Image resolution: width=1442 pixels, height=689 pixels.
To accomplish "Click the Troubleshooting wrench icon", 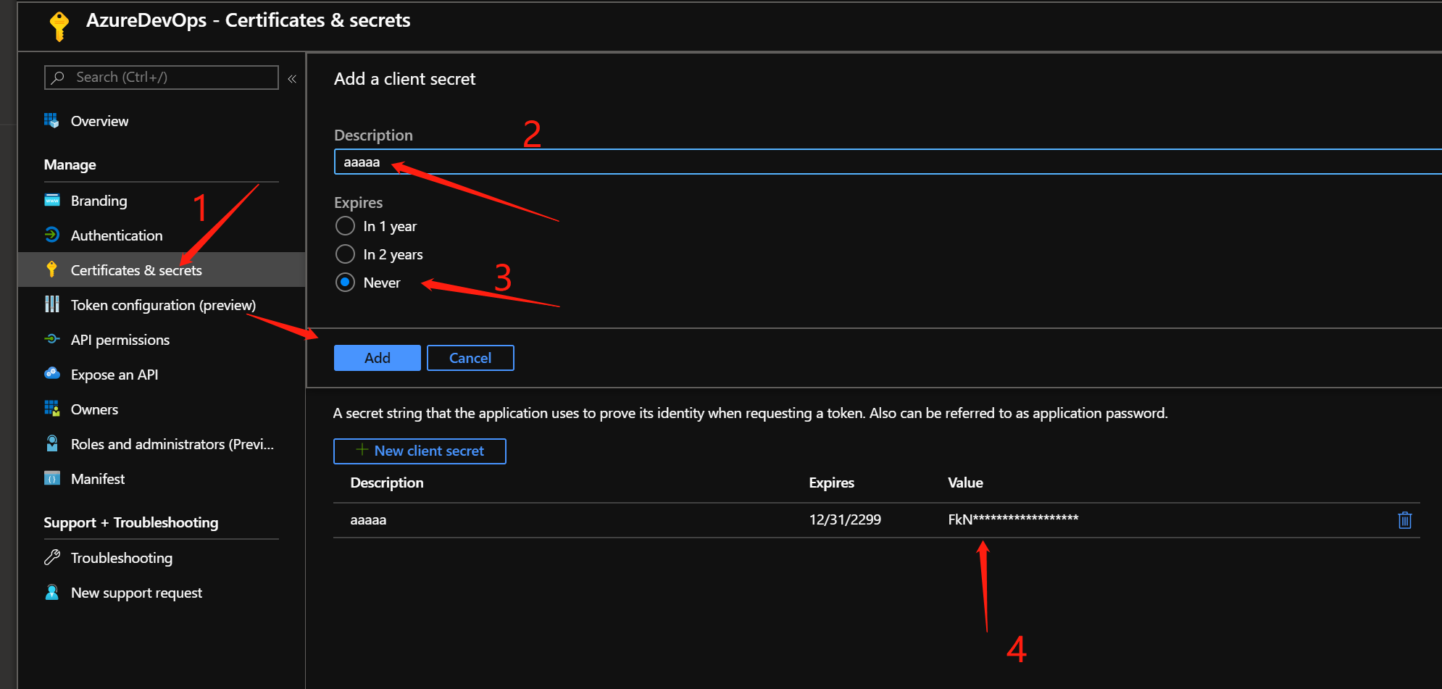I will pos(51,557).
